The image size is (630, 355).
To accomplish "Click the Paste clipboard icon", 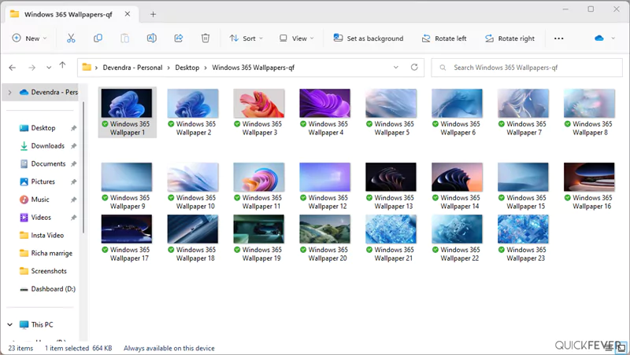I will pyautogui.click(x=125, y=38).
